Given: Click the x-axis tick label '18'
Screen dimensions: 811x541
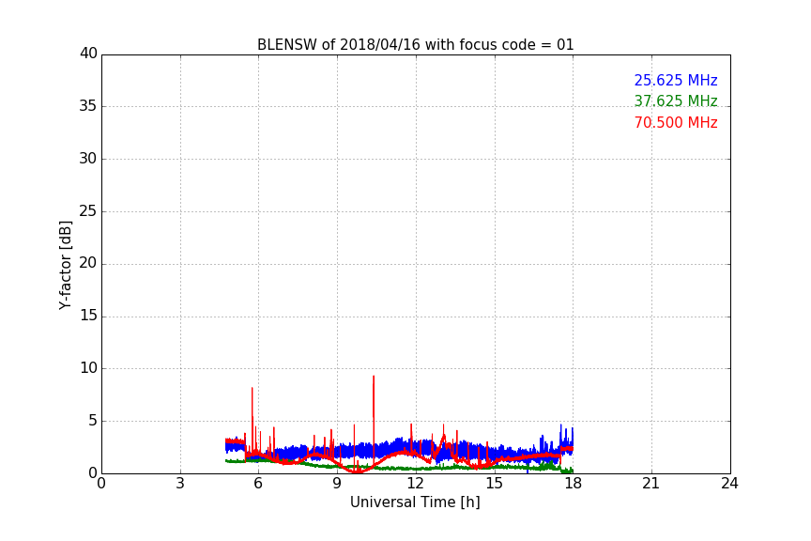Looking at the screenshot, I should (574, 484).
